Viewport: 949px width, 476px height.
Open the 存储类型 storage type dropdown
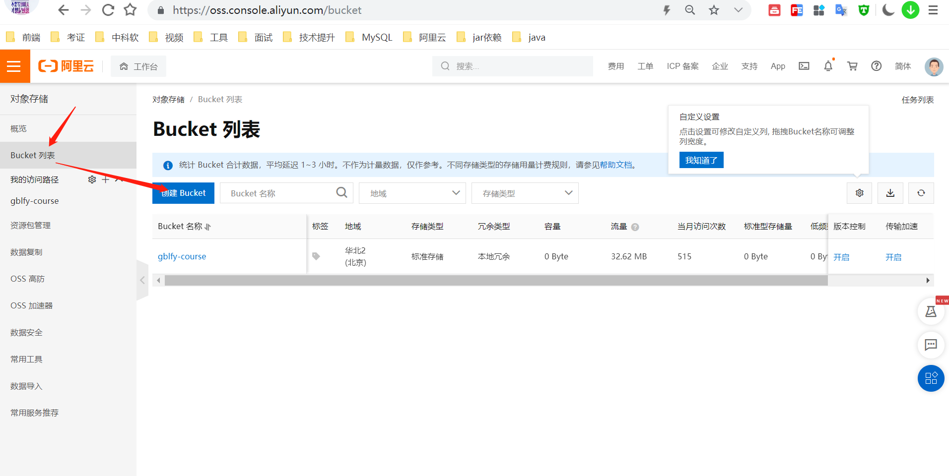pyautogui.click(x=525, y=193)
